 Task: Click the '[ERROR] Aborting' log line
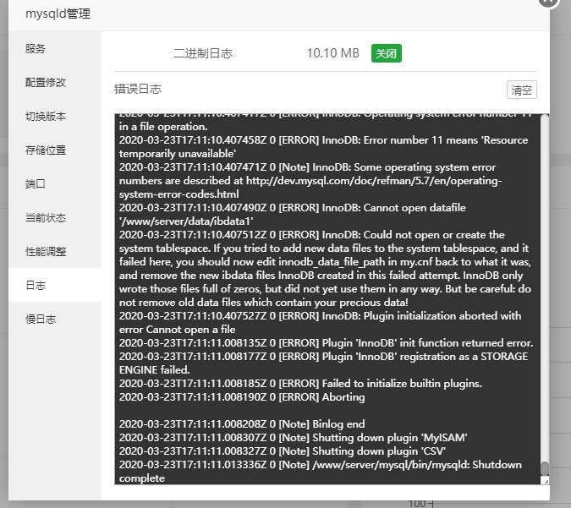click(242, 397)
